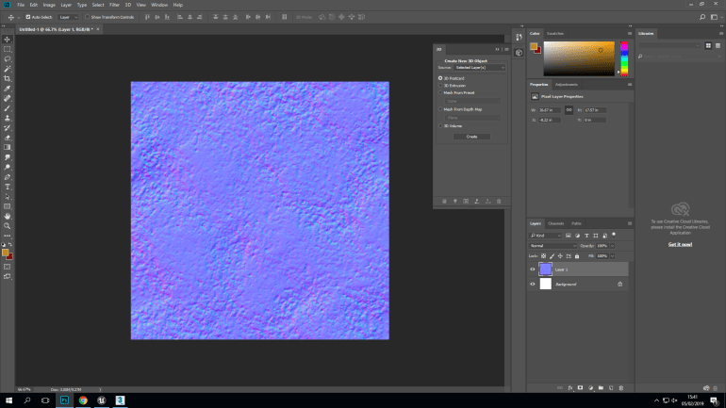Open the Normal blend mode dropdown
Screen dimensions: 726x408
[553, 246]
